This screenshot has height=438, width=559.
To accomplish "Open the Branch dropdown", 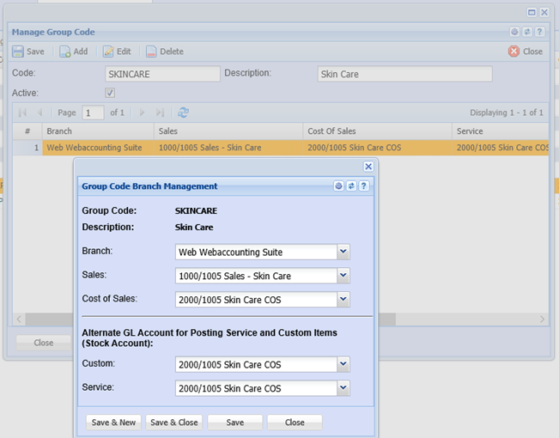I will coord(343,252).
